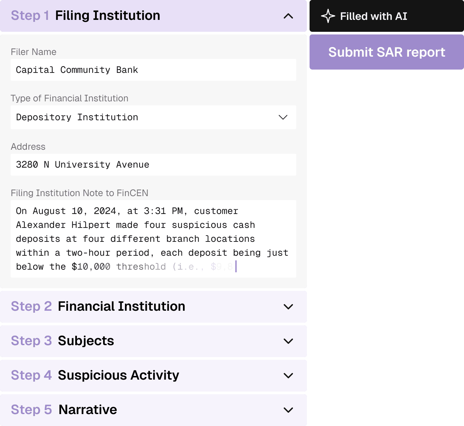This screenshot has height=426, width=464.
Task: Click the Filled with AI button
Action: (x=387, y=16)
